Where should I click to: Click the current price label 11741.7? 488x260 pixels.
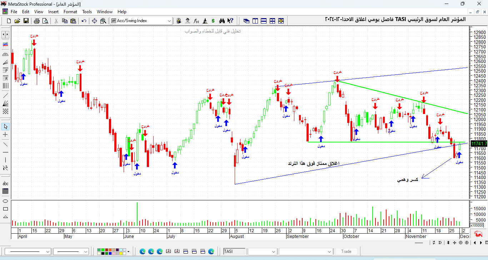(x=479, y=144)
